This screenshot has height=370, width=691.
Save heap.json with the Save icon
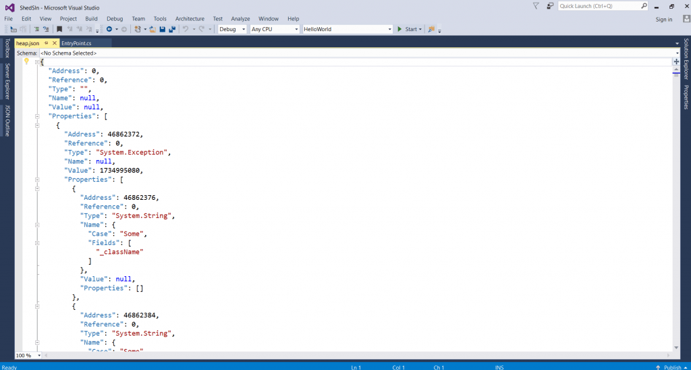(x=162, y=29)
